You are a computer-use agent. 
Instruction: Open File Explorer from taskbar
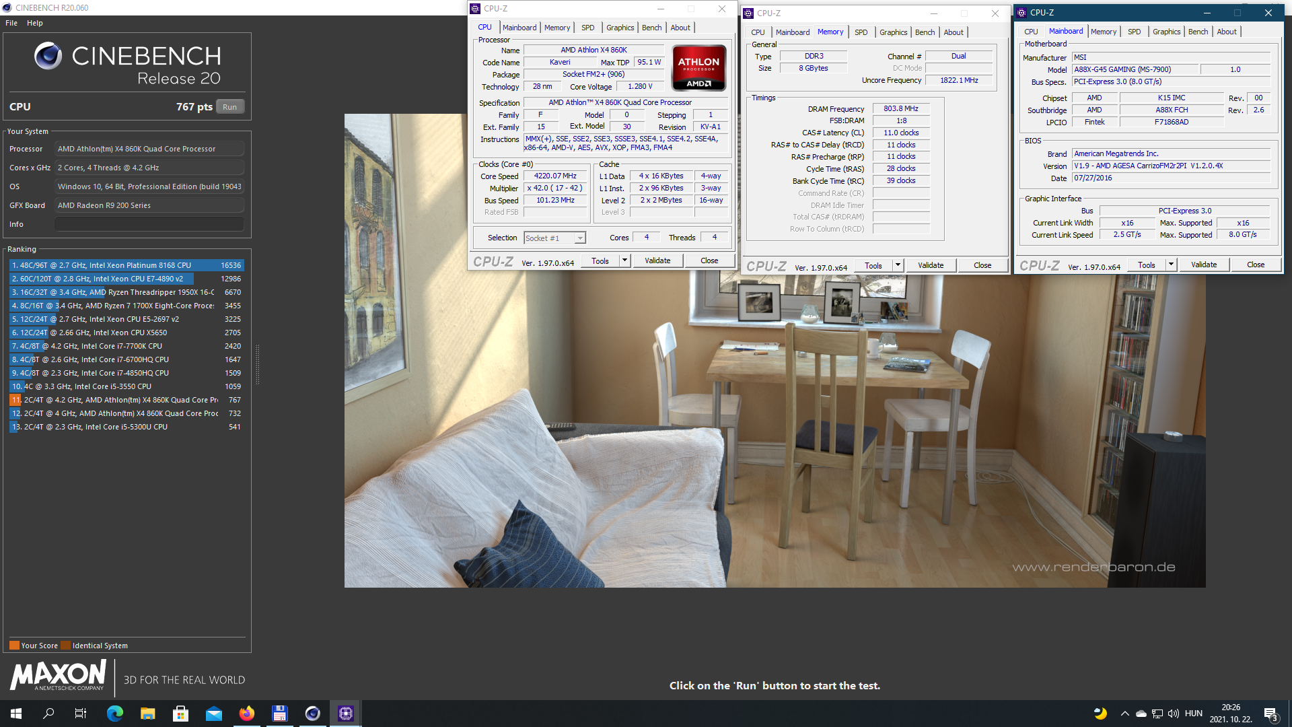pos(148,714)
